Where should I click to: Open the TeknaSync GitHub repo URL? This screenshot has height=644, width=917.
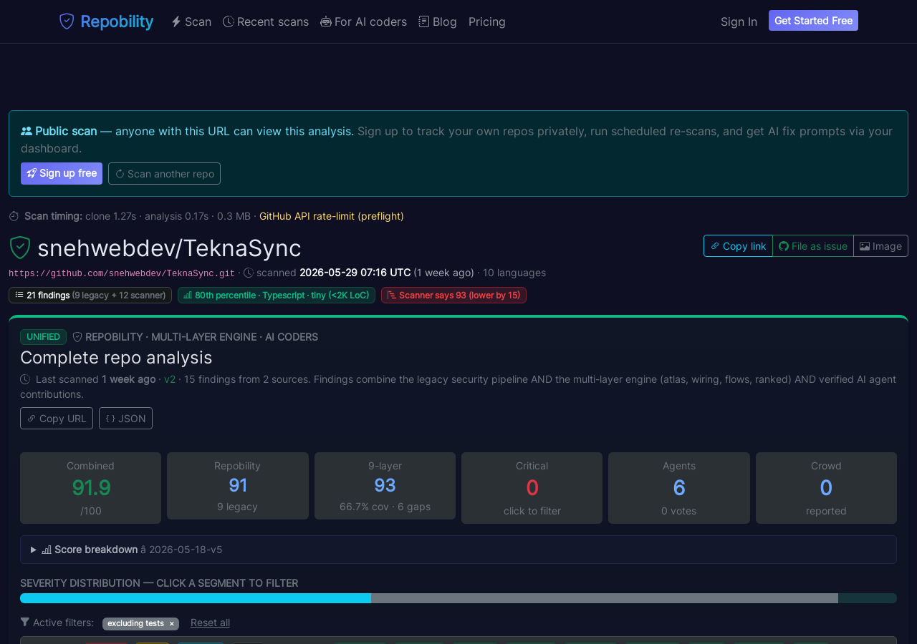coord(122,273)
